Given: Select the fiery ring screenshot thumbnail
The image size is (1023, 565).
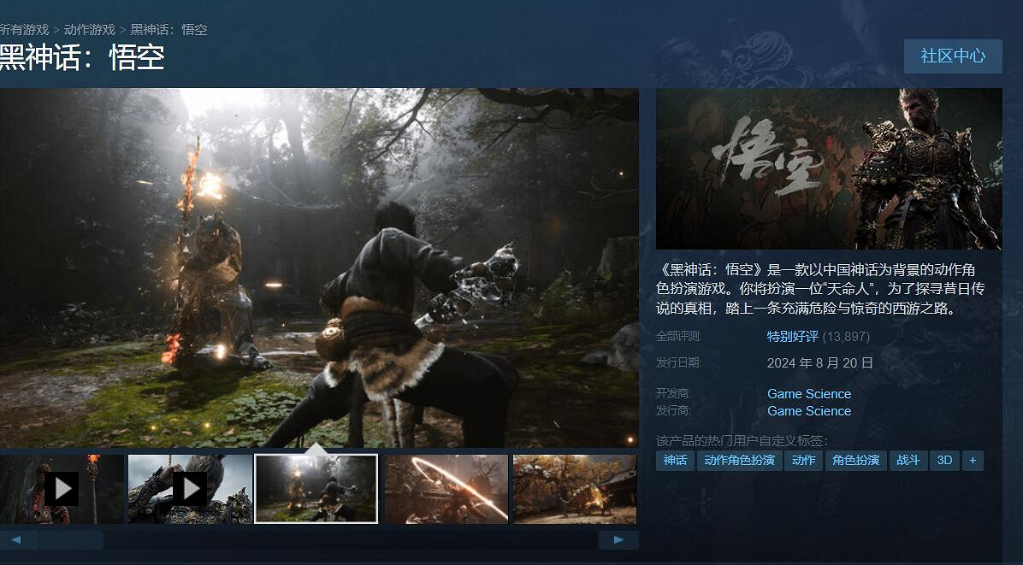Looking at the screenshot, I should pyautogui.click(x=446, y=489).
